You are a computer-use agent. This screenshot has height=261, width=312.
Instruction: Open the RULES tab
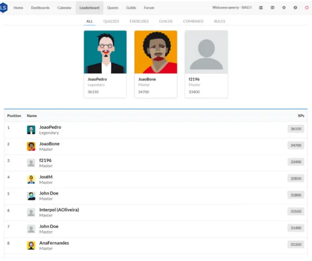pos(219,21)
